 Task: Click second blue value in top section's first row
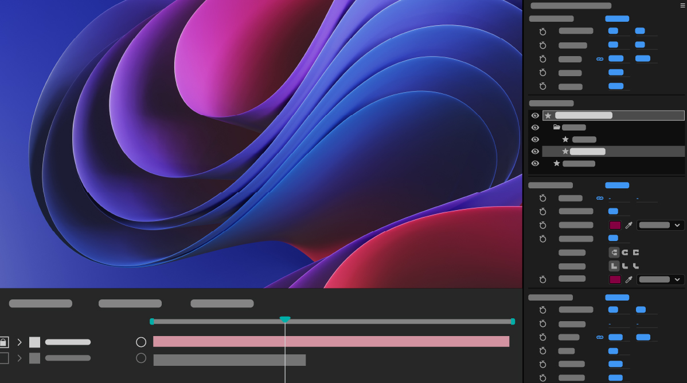coord(639,30)
